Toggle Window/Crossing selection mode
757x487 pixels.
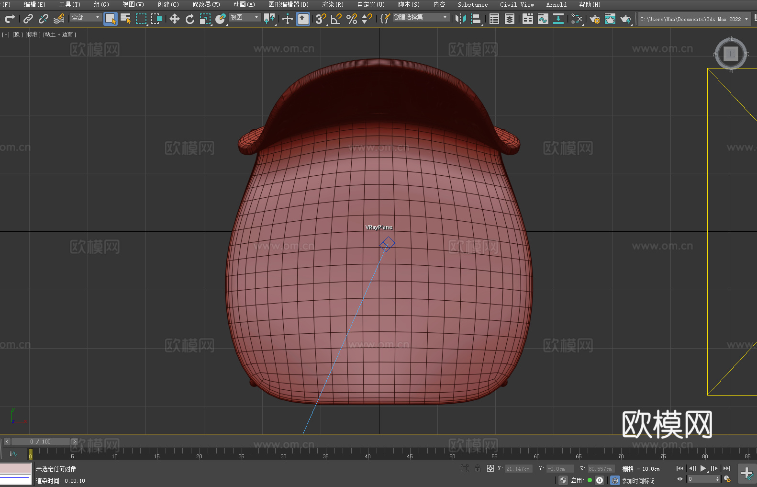[x=156, y=19]
